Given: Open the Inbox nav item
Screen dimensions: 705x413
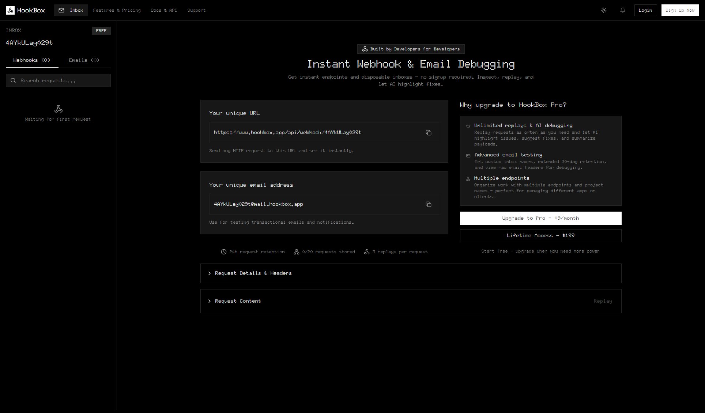Looking at the screenshot, I should point(71,10).
